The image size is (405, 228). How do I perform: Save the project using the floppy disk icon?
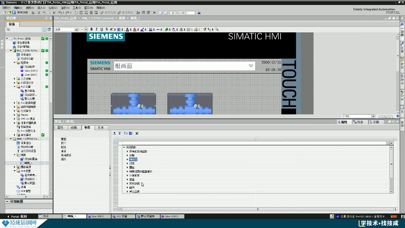[14, 13]
